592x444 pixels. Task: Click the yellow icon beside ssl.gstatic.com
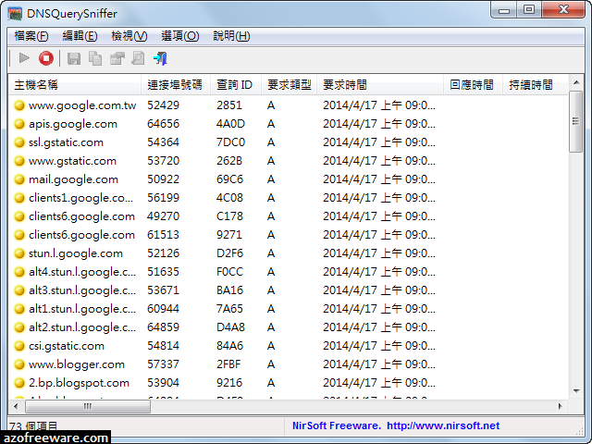pos(19,142)
